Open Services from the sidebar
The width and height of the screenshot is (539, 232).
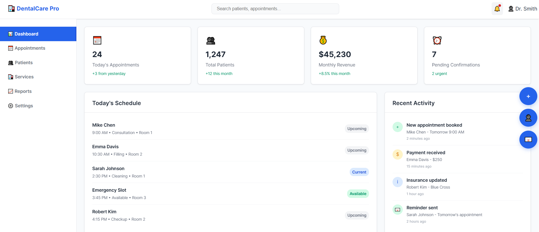(x=24, y=77)
